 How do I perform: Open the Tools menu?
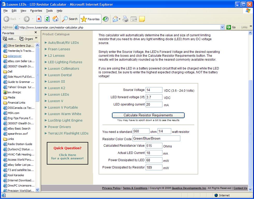[49, 11]
